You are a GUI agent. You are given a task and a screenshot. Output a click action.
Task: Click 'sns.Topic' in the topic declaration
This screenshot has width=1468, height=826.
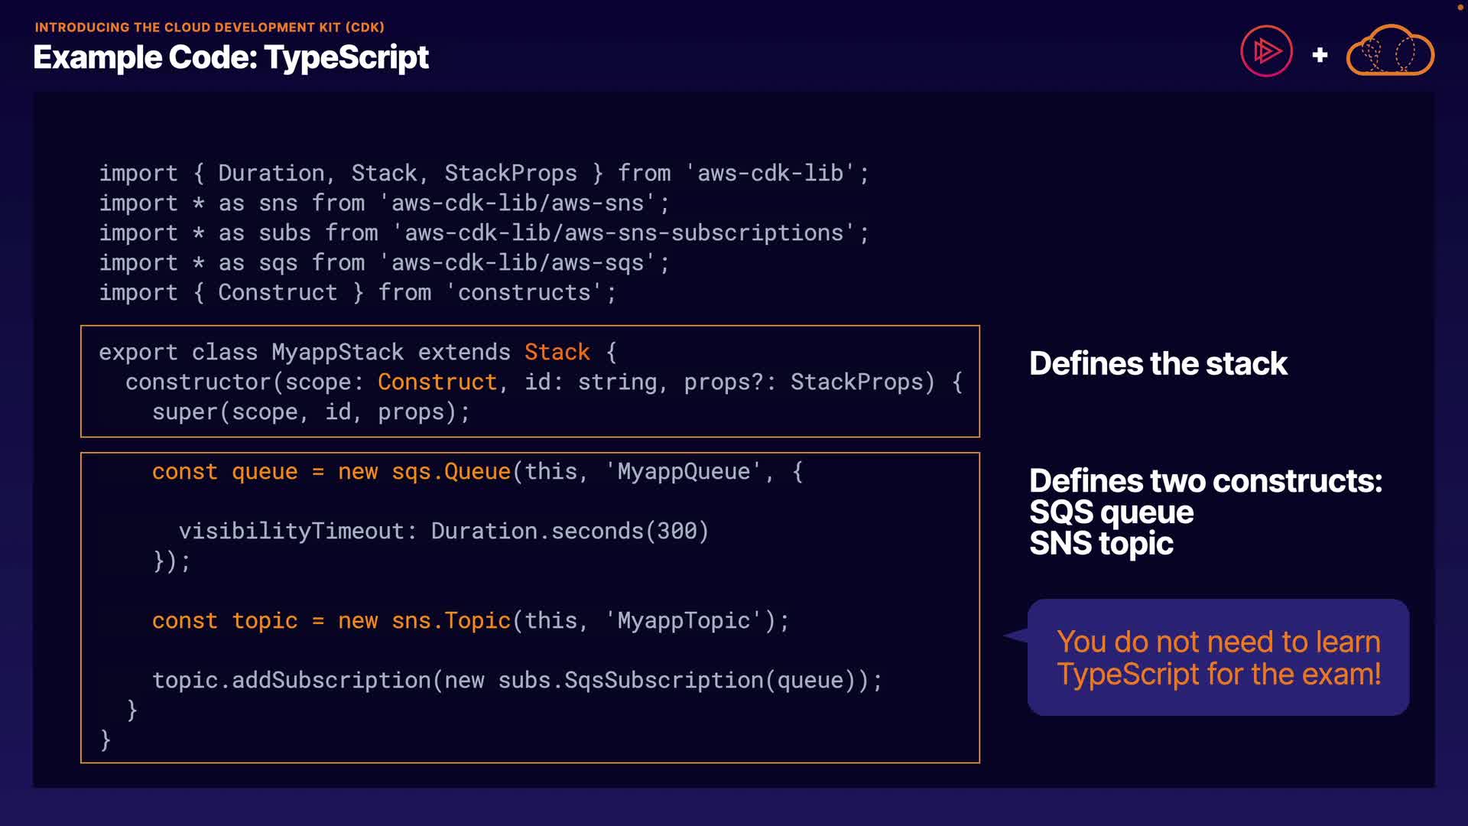tap(450, 620)
